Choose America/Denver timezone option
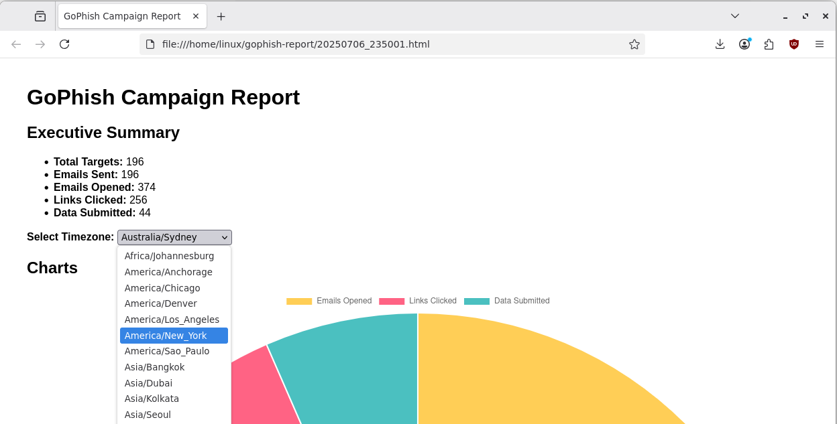The height and width of the screenshot is (424, 837). click(x=174, y=303)
